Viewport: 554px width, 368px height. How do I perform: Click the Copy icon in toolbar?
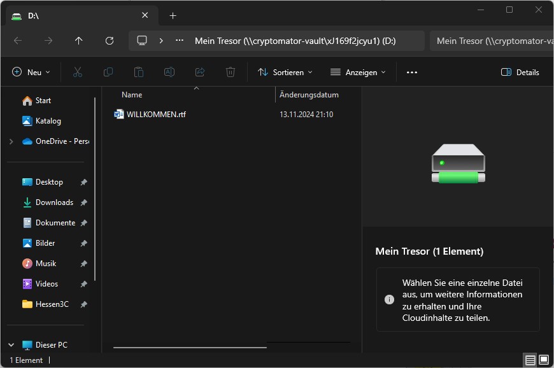point(108,73)
